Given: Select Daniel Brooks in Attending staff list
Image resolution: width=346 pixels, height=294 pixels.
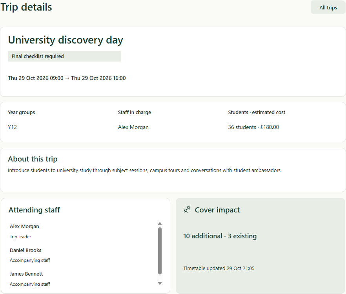Looking at the screenshot, I should click(25, 250).
